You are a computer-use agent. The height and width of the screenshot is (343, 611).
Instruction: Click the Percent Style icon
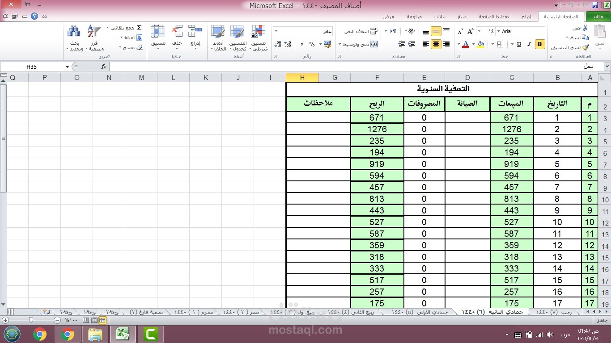point(312,44)
